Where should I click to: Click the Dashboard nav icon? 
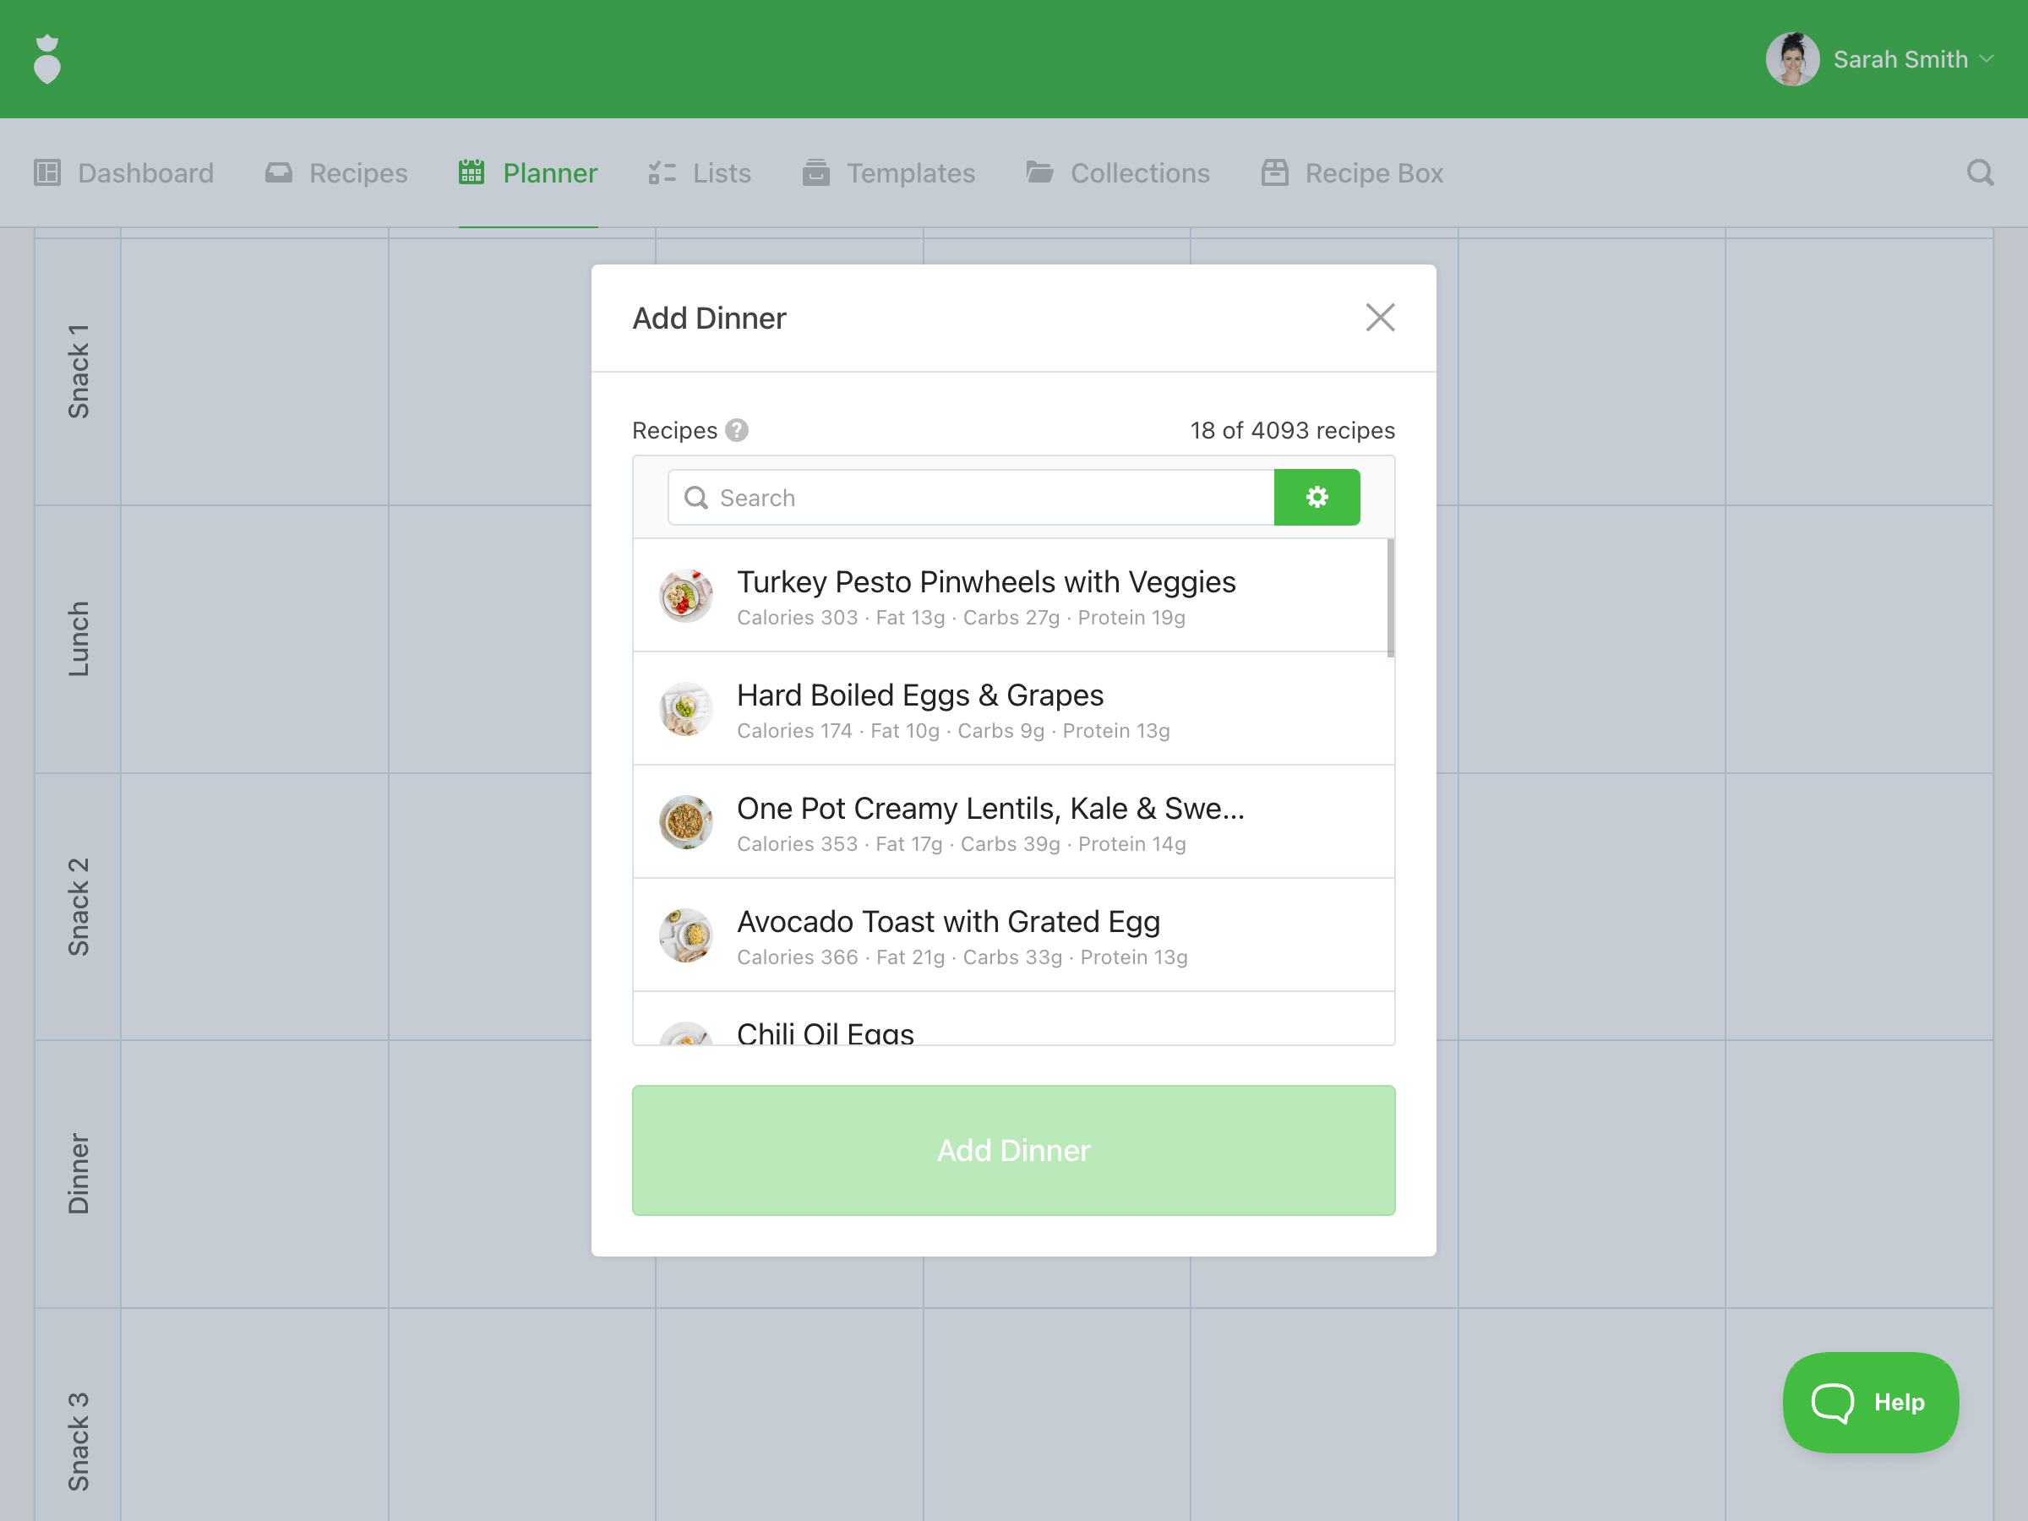(x=47, y=172)
